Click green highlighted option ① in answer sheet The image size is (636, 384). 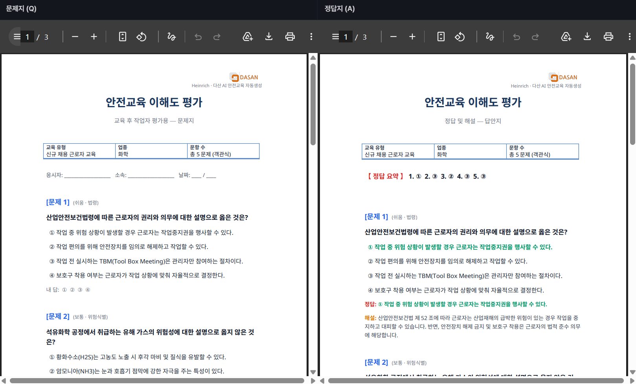(460, 247)
